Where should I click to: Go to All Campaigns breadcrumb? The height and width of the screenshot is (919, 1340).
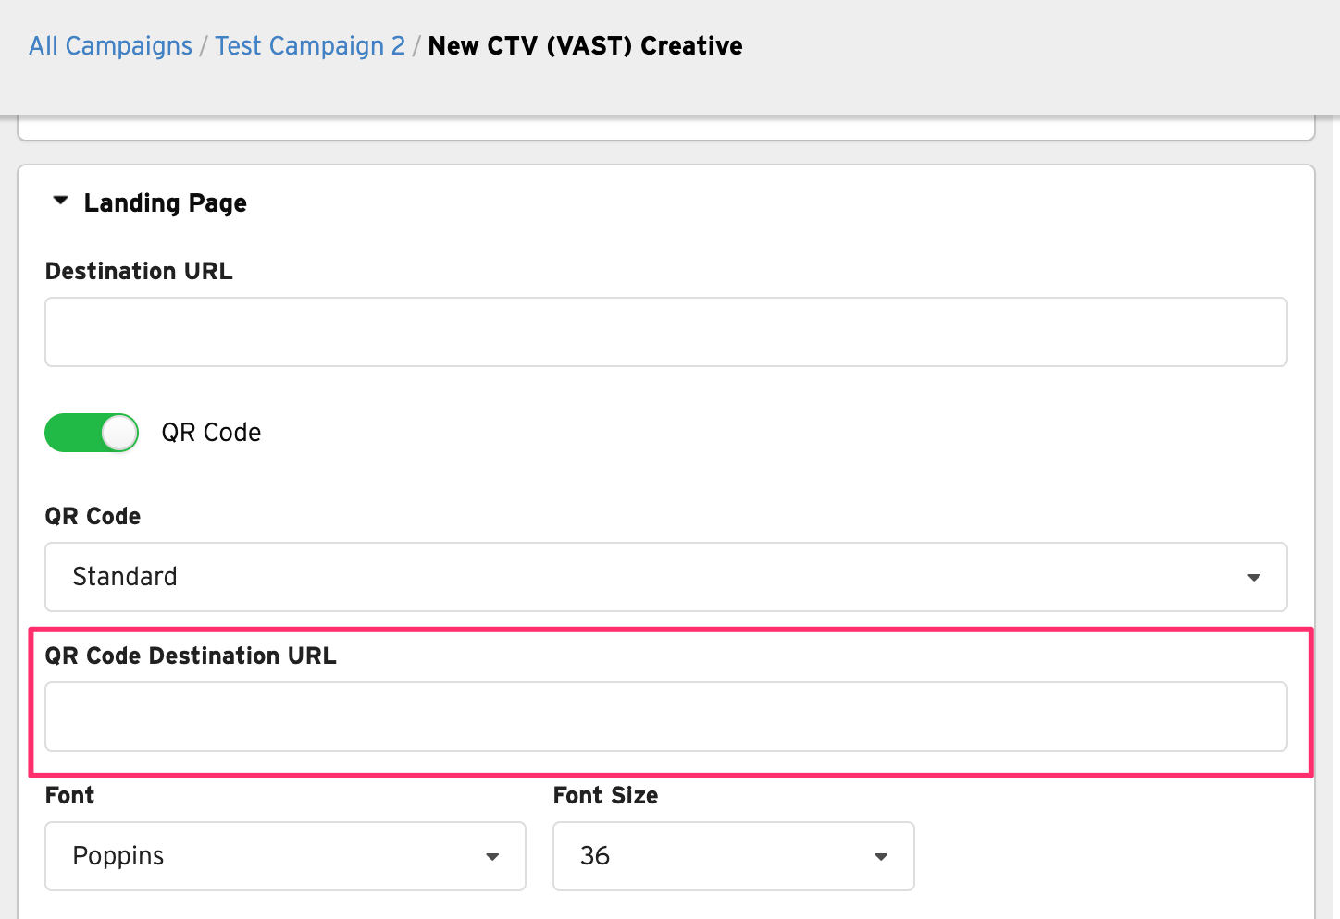pos(110,46)
